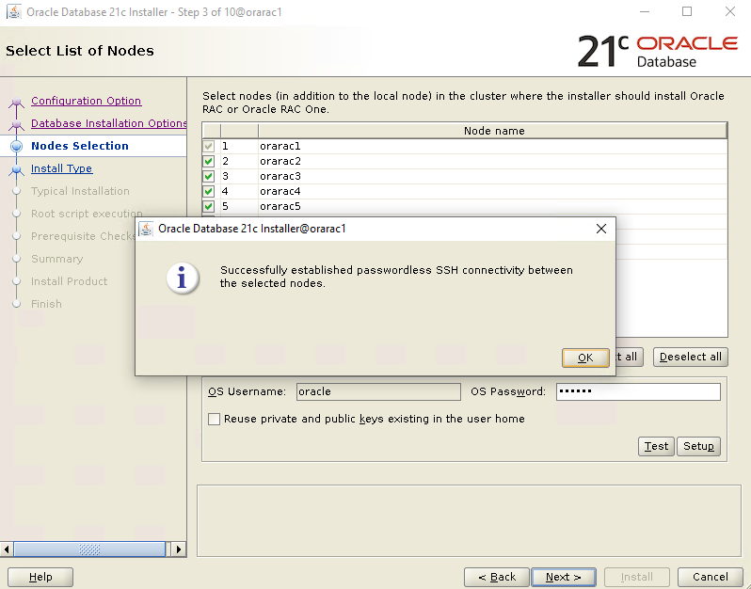Close the Oracle Database 21c Installer popup
This screenshot has width=751, height=589.
[x=601, y=229]
